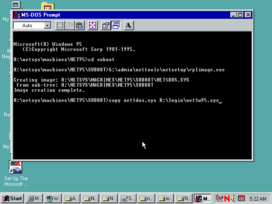The image size is (272, 204).
Task: Click the Copyright Microsoft Corp line
Action: coord(79,49)
